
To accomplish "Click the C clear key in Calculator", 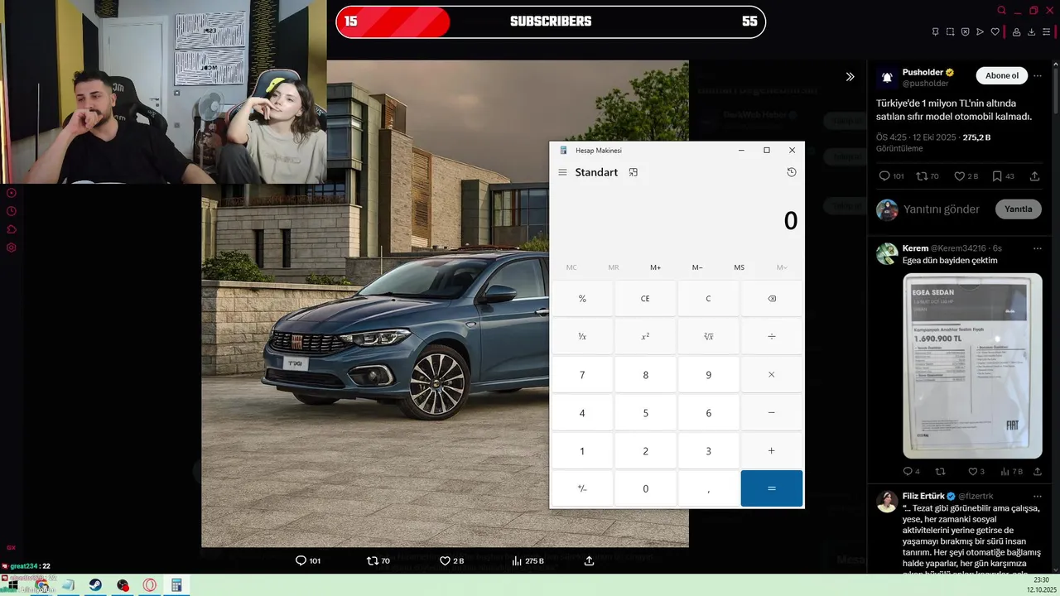I will [708, 299].
